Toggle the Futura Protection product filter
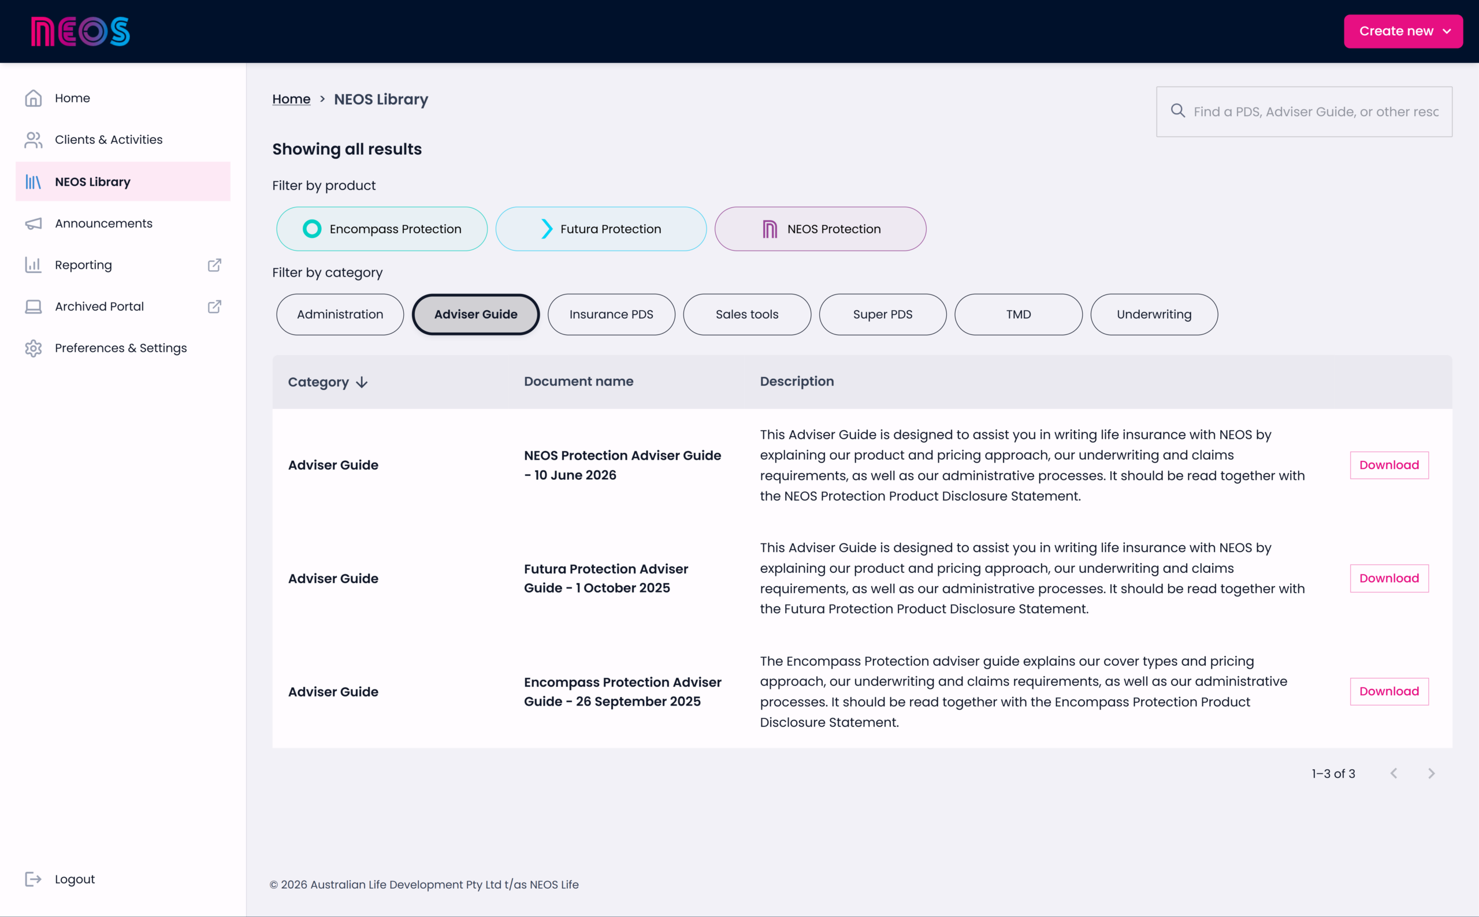The image size is (1479, 917). (x=601, y=229)
